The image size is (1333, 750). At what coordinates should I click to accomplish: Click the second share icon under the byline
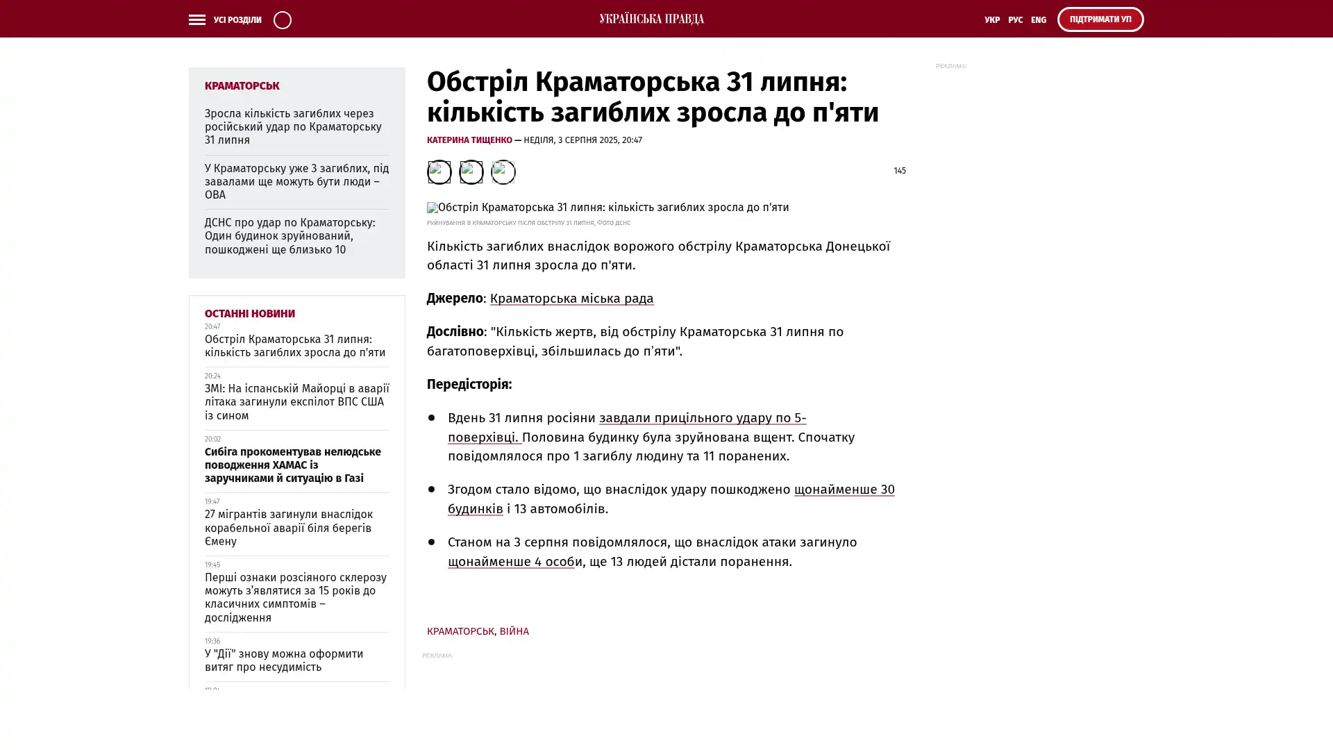pos(471,172)
